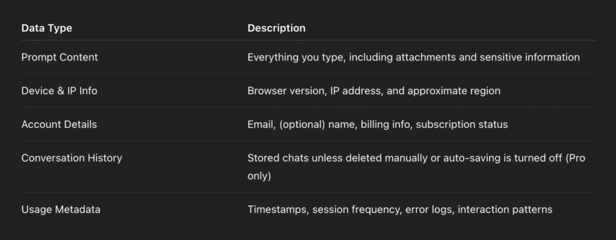Screen dimensions: 616x240
Task: Click the 'Everything you type' description text
Action: coord(413,57)
